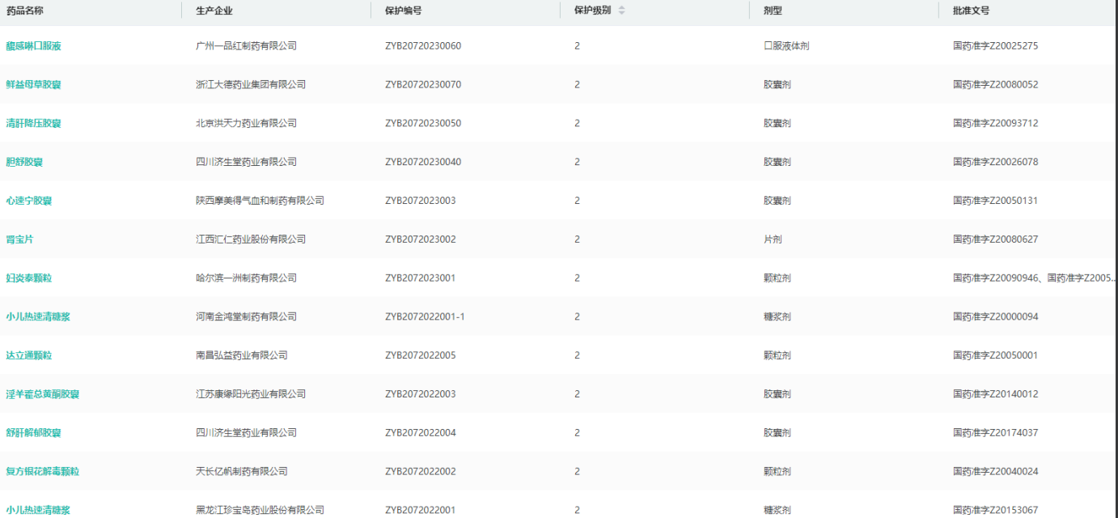Select 颗粒剂 in the 达立通颗粒 row
The width and height of the screenshot is (1118, 518).
pyautogui.click(x=777, y=355)
